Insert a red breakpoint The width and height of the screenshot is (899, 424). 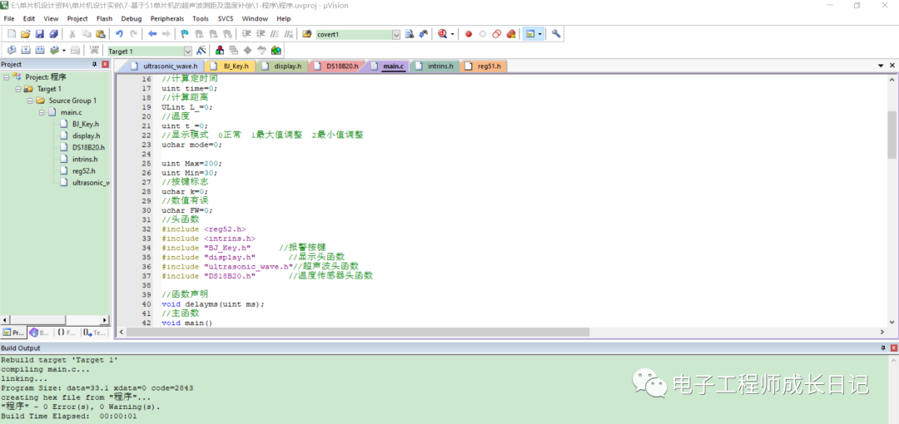pos(469,34)
